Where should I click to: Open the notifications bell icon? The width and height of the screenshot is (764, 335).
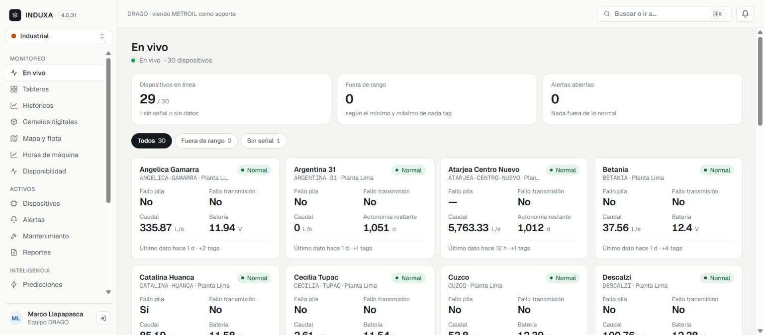[745, 14]
